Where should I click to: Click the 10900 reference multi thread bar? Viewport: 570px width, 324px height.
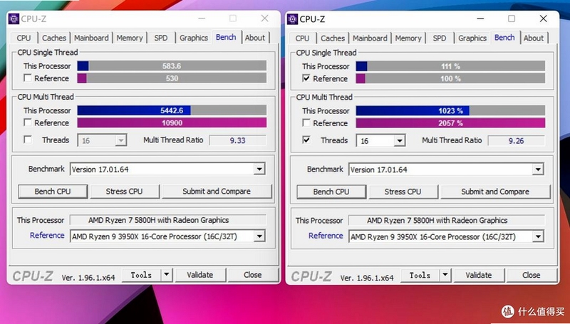pyautogui.click(x=172, y=122)
